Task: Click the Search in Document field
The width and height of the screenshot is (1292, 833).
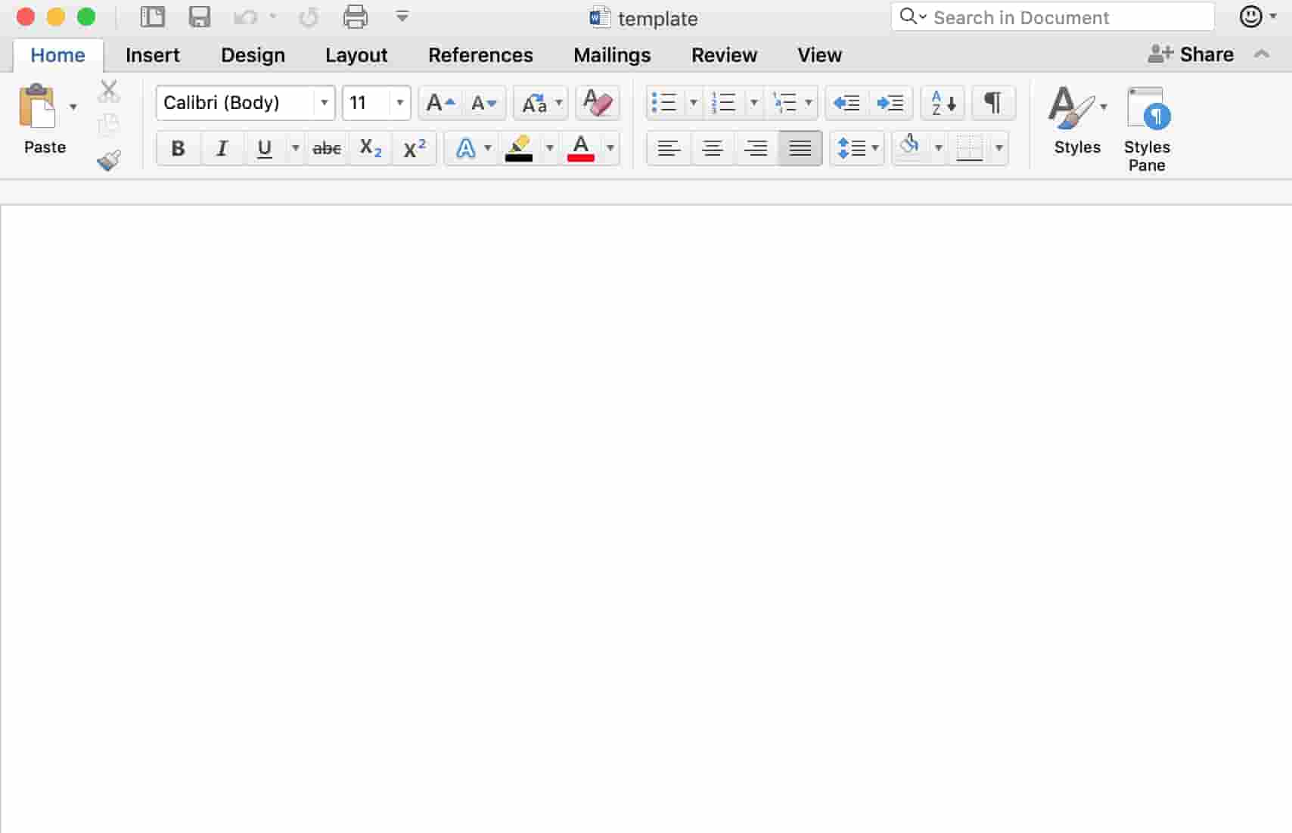Action: point(1053,17)
